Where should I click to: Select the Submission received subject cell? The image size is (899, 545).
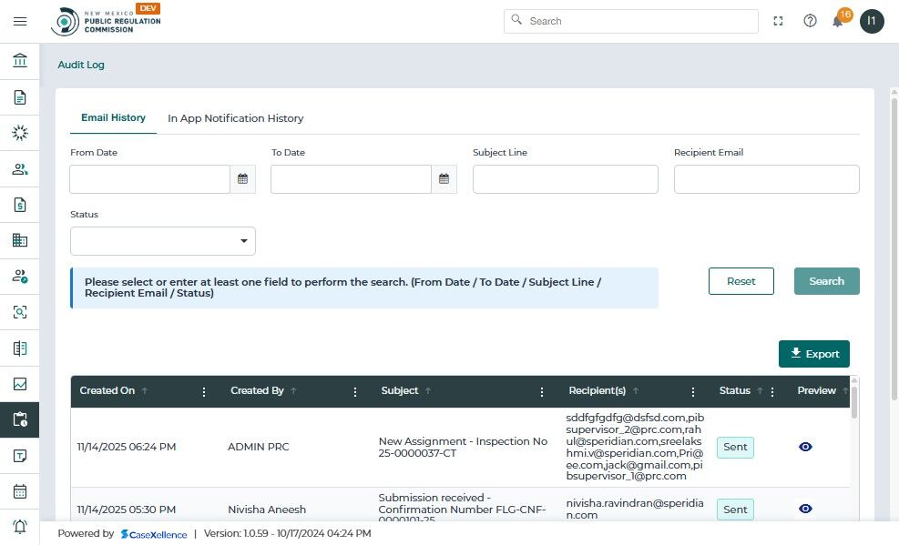coord(462,509)
